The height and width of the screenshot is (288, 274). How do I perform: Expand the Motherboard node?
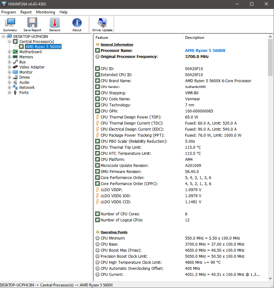(9, 52)
